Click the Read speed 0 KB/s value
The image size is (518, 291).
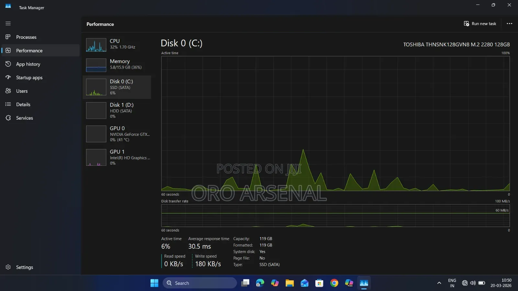[x=174, y=264]
